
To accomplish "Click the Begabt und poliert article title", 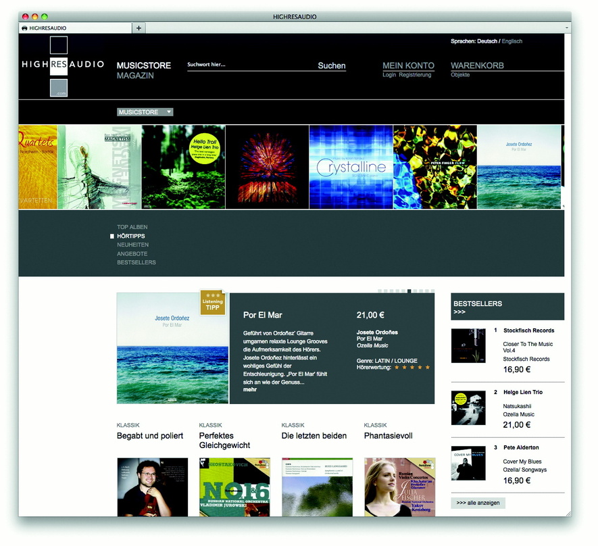I will point(150,436).
